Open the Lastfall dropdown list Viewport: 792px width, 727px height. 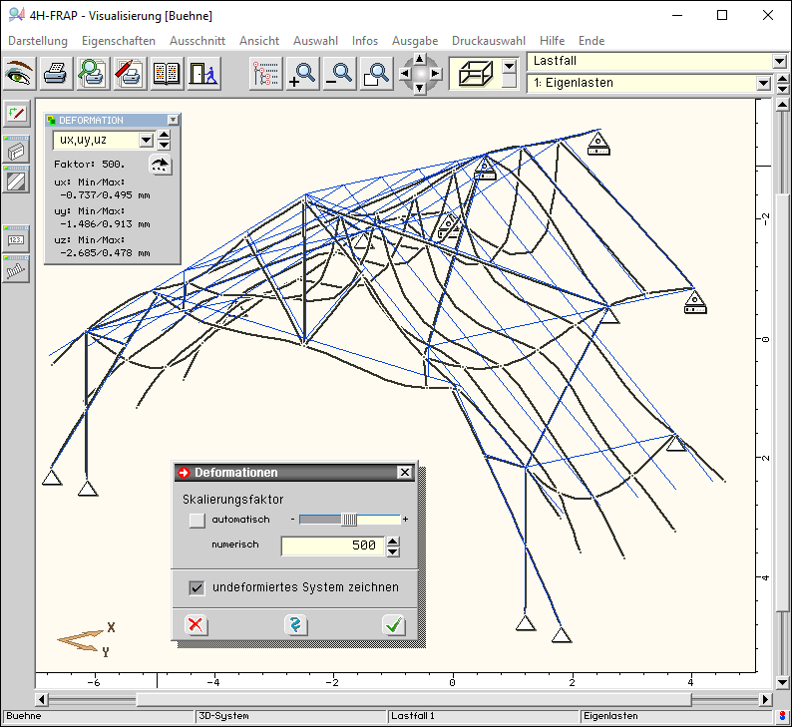[779, 62]
